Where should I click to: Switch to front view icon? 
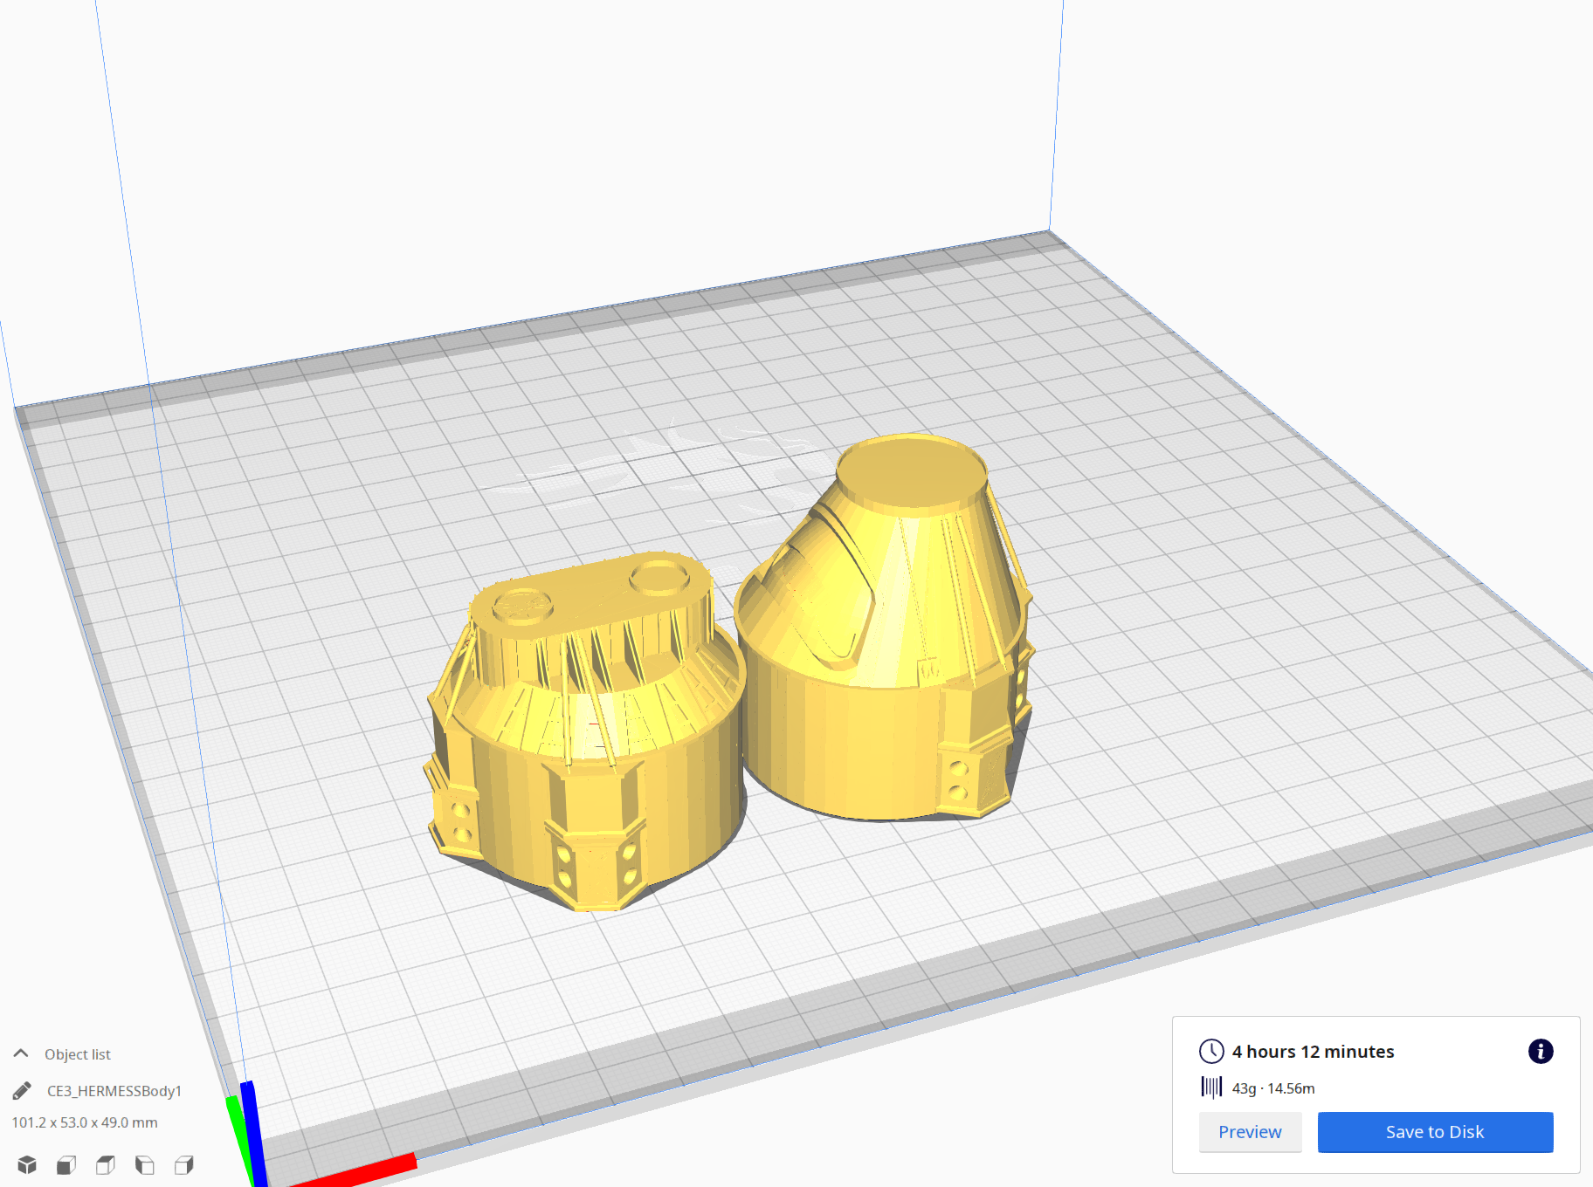[66, 1164]
